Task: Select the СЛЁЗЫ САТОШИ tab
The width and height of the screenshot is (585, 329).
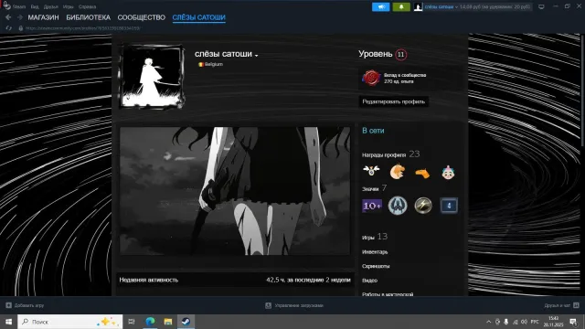Action: 199,17
